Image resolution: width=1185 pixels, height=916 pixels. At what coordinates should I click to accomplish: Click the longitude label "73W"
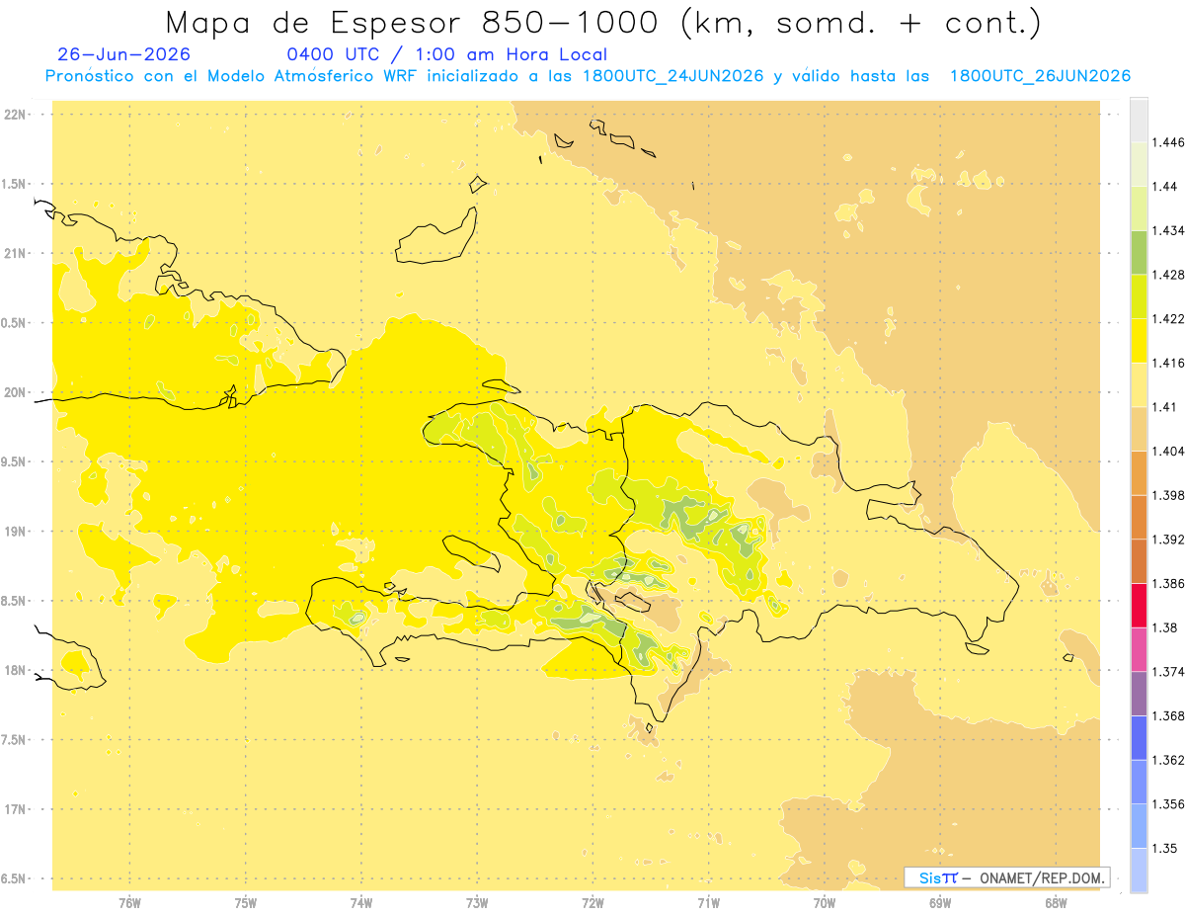click(x=477, y=903)
